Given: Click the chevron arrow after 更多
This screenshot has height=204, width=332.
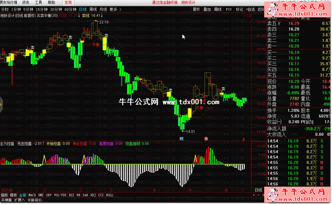Looking at the screenshot, I should pos(120,9).
